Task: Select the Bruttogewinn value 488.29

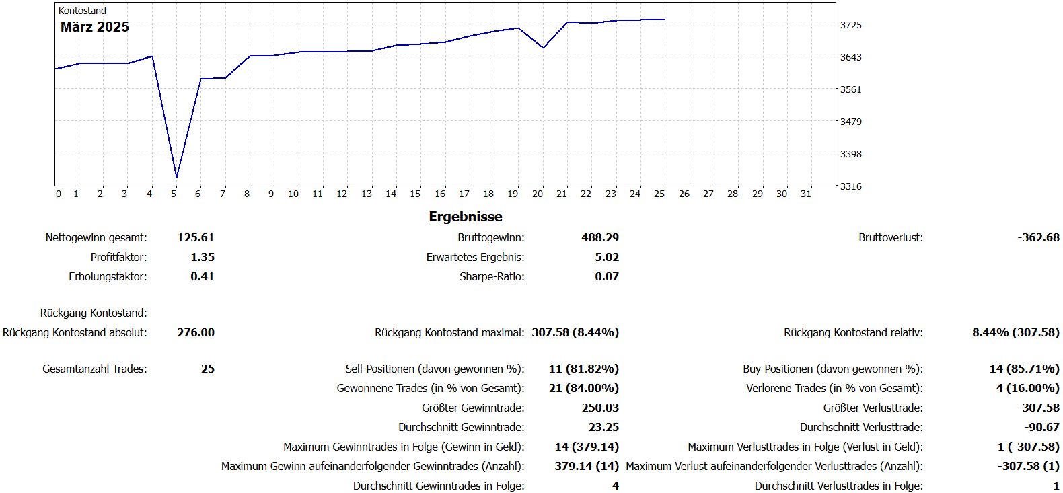Action: [600, 237]
